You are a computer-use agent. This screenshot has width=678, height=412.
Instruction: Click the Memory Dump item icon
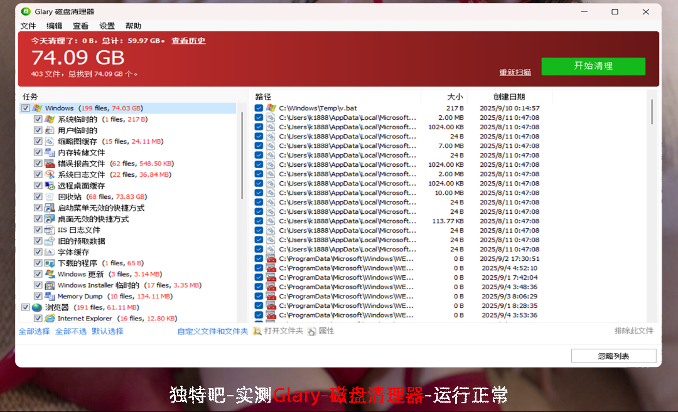pos(50,297)
